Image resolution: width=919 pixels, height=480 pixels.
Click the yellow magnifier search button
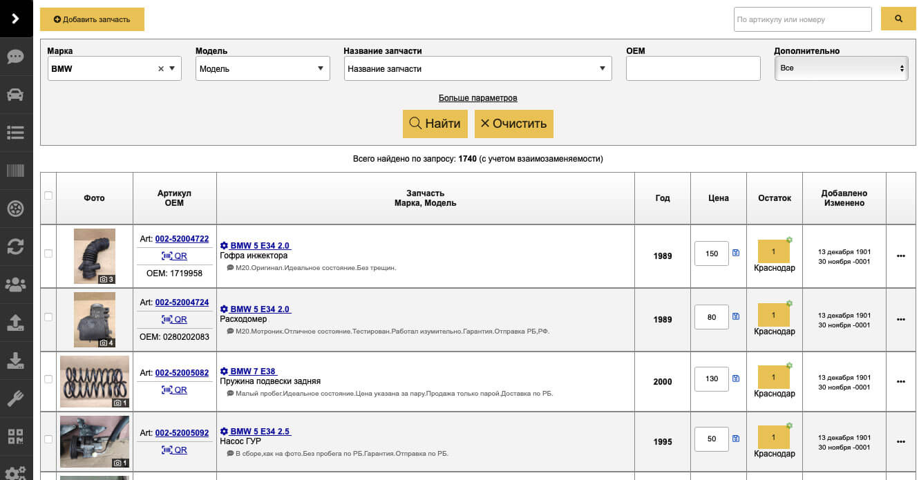pos(898,19)
